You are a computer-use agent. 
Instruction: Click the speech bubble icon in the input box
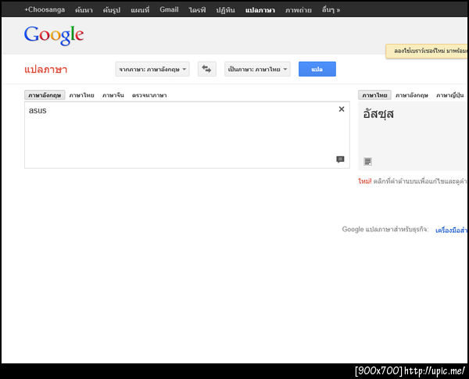click(x=340, y=159)
